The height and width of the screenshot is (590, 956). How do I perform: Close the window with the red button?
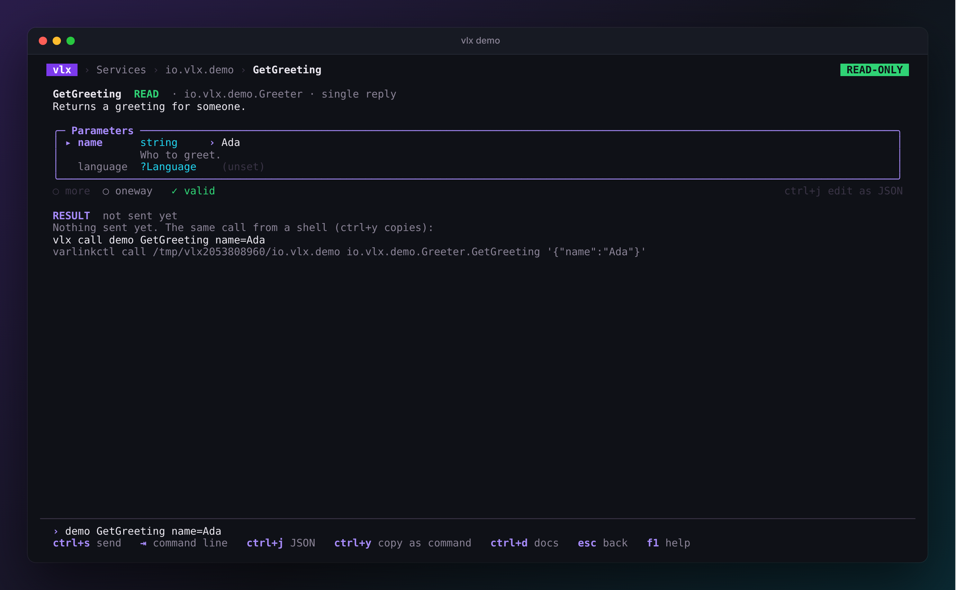(x=43, y=41)
